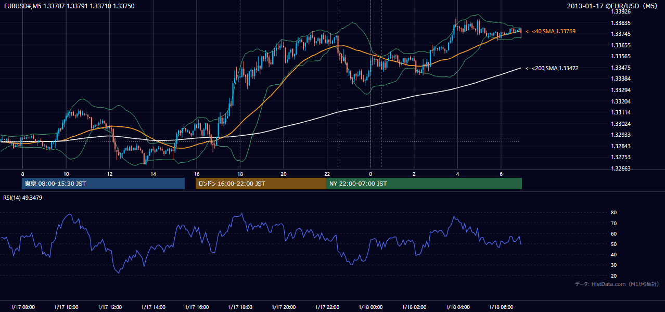Click the 1/17 08:00 time label
The image size is (665, 312).
click(x=22, y=307)
